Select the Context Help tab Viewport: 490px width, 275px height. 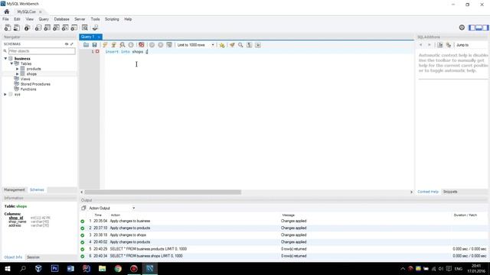tap(428, 192)
